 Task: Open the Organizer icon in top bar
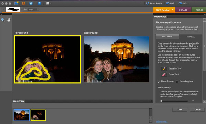coord(16,3)
